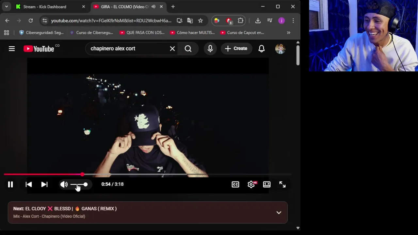Go to YouTube home via logo

(x=39, y=49)
